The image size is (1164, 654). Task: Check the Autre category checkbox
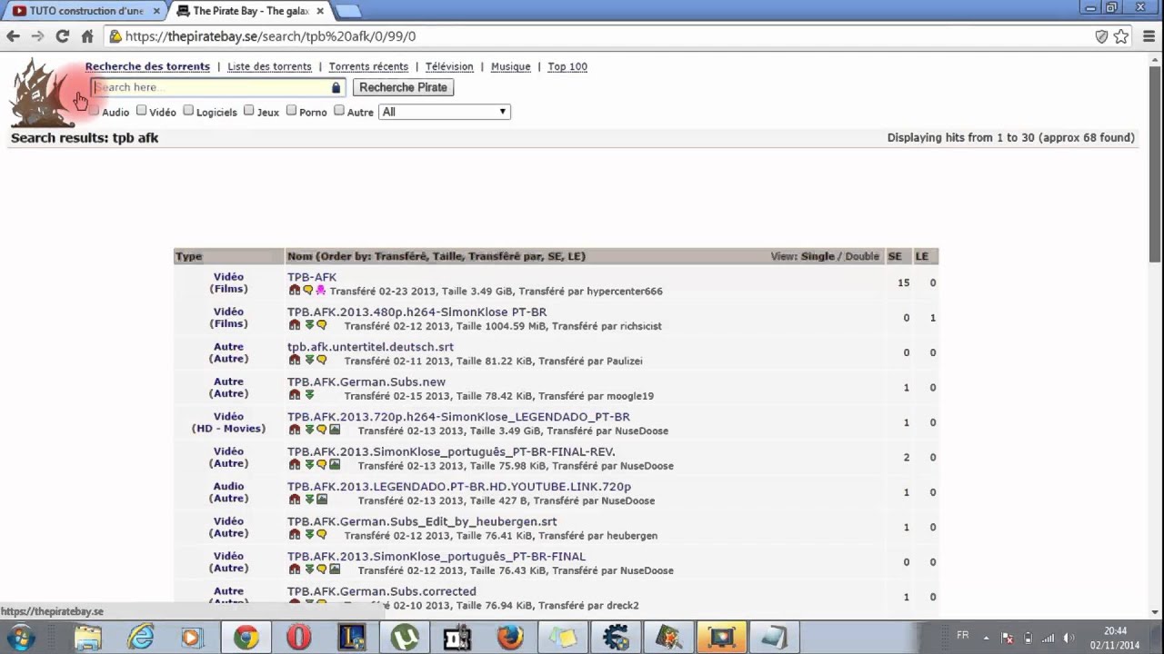pos(338,111)
